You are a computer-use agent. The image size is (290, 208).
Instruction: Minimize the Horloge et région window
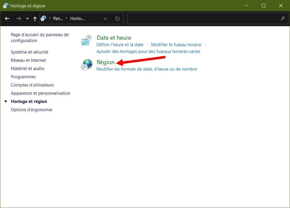point(246,6)
